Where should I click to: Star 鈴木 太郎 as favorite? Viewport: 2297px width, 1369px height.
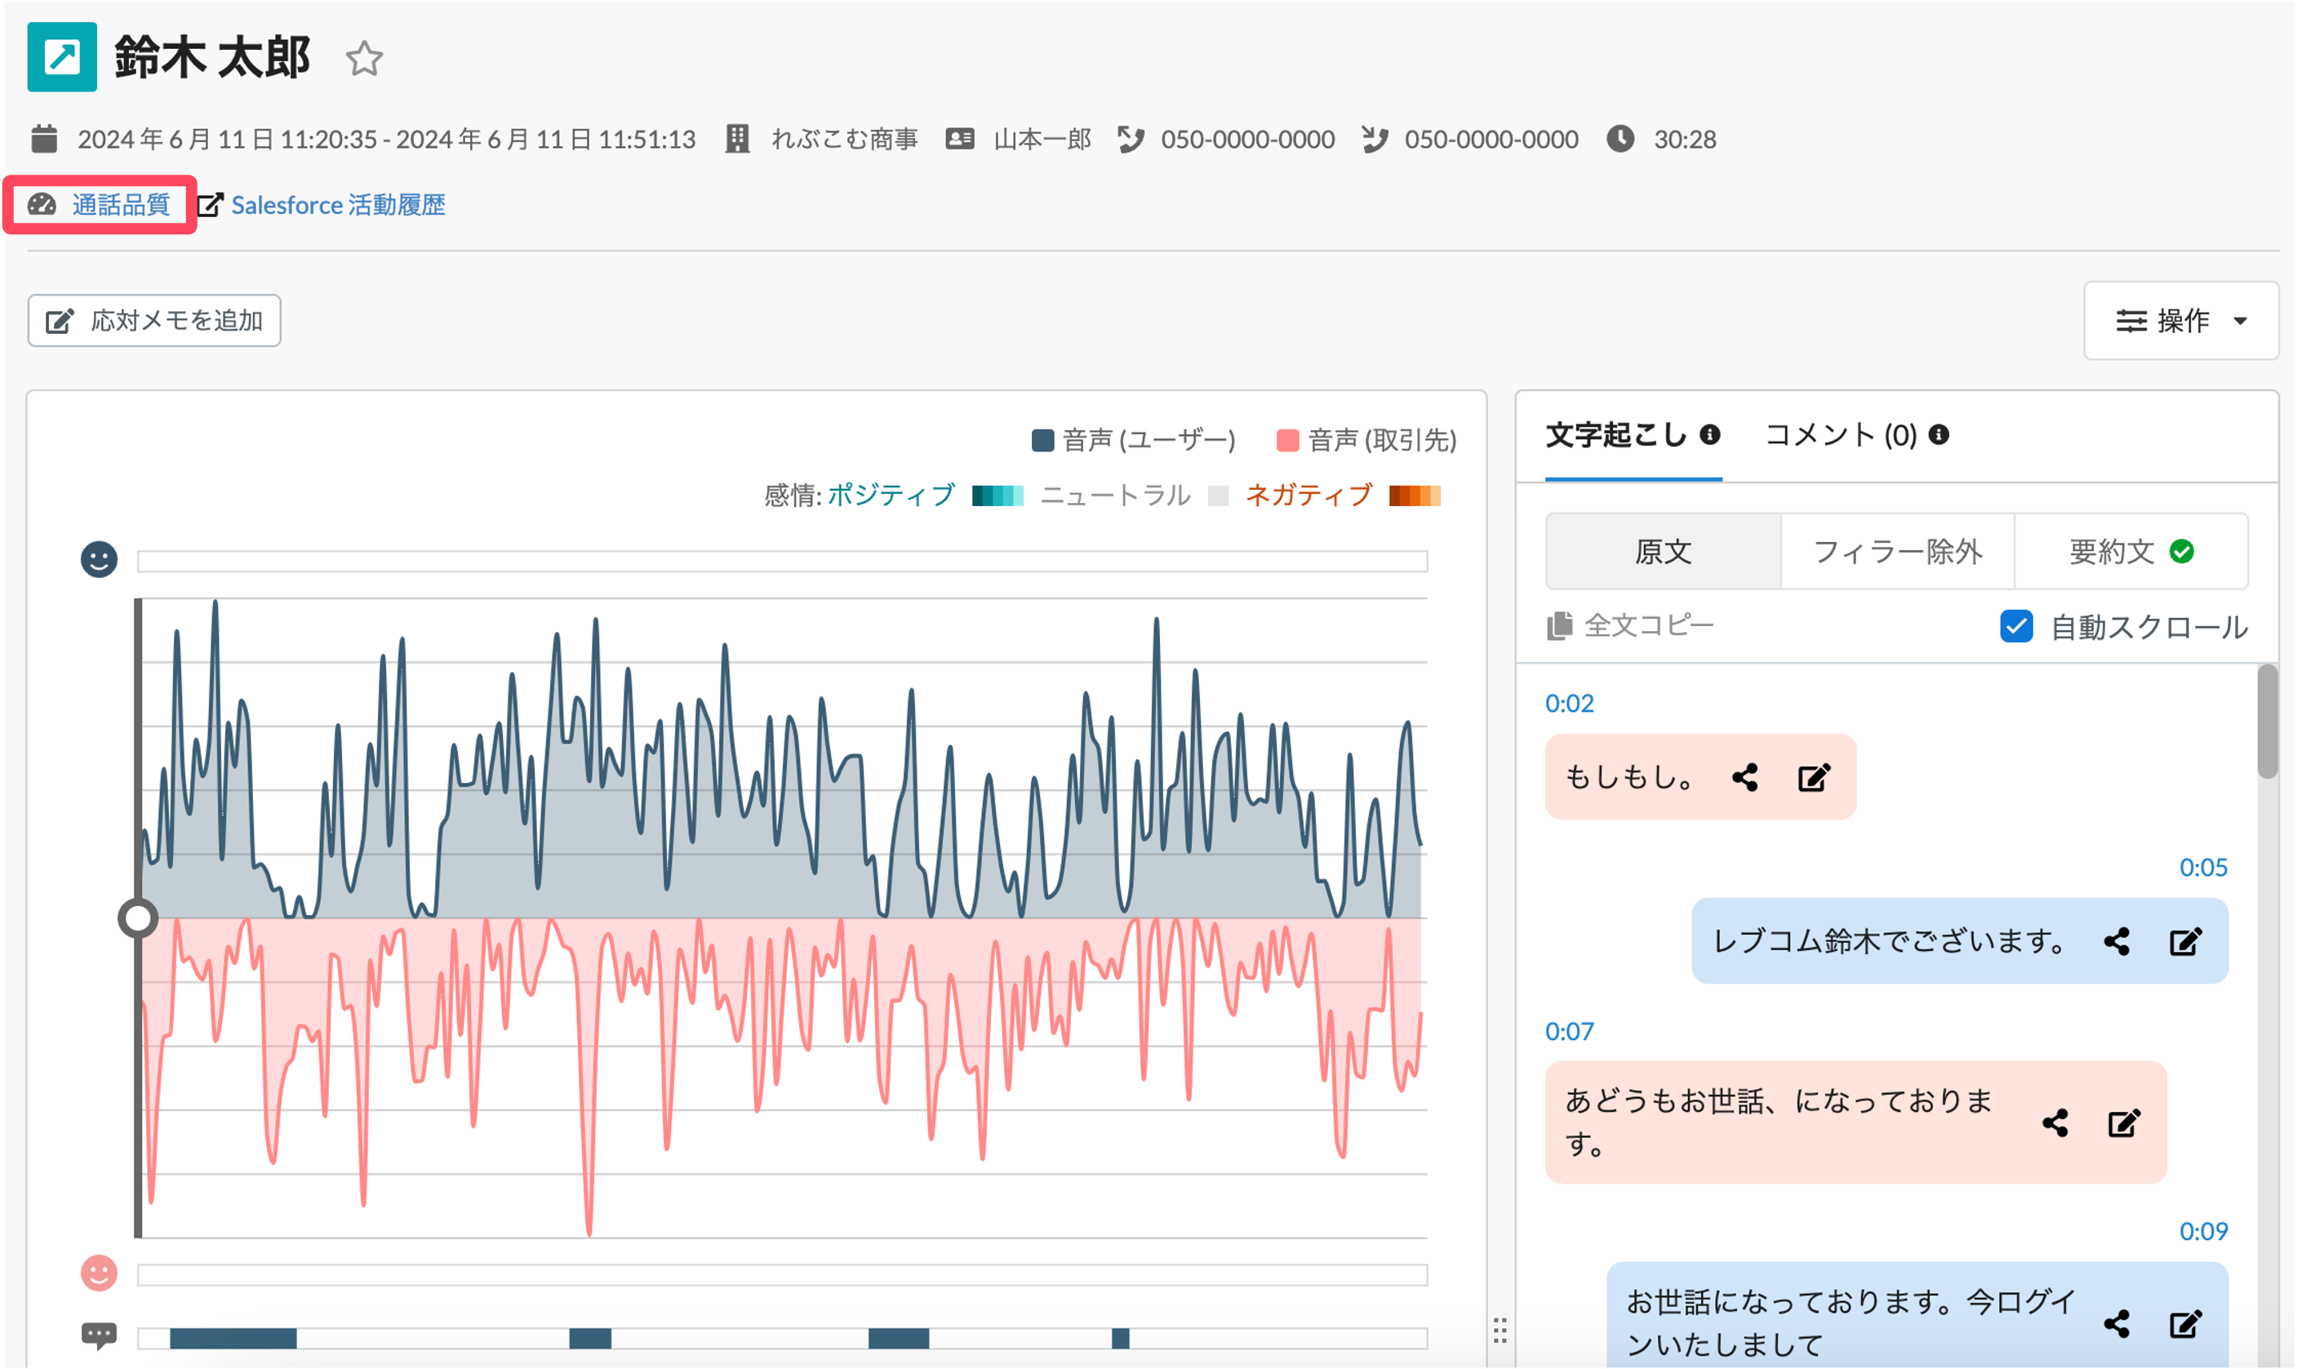(x=364, y=59)
